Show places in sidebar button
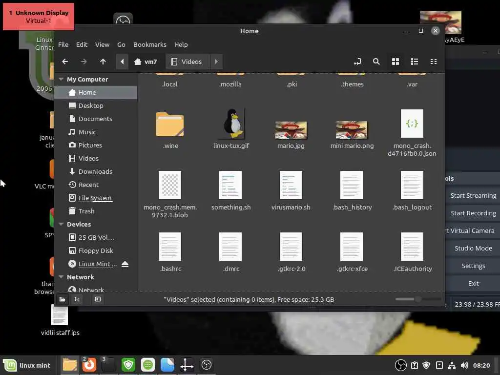Image resolution: width=500 pixels, height=375 pixels. coord(62,299)
